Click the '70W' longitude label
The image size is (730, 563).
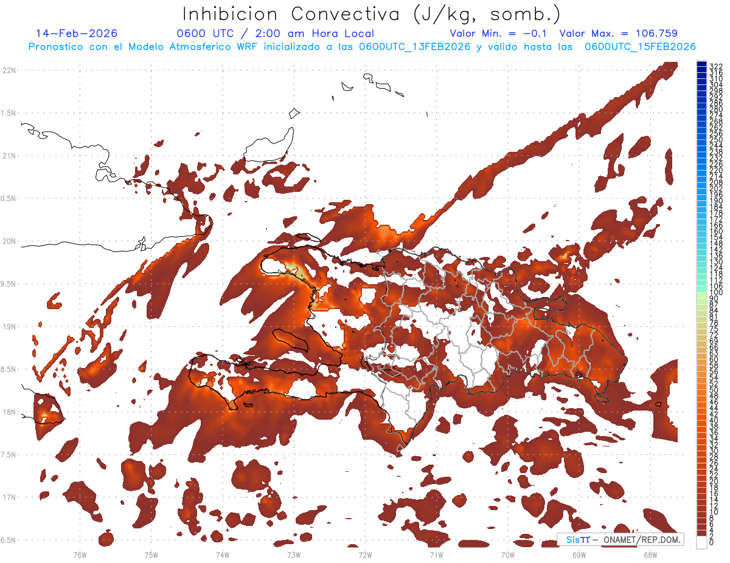pyautogui.click(x=507, y=555)
